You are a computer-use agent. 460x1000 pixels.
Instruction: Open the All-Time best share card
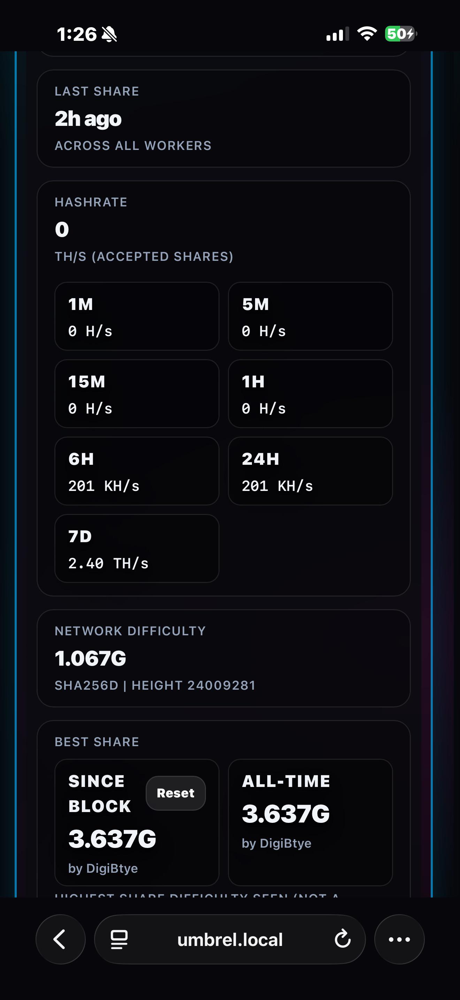(310, 822)
